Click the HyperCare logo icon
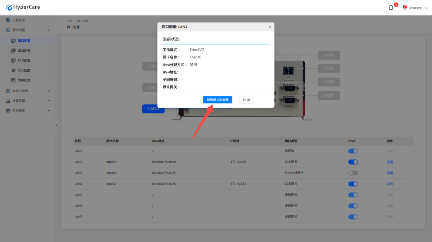 click(9, 7)
